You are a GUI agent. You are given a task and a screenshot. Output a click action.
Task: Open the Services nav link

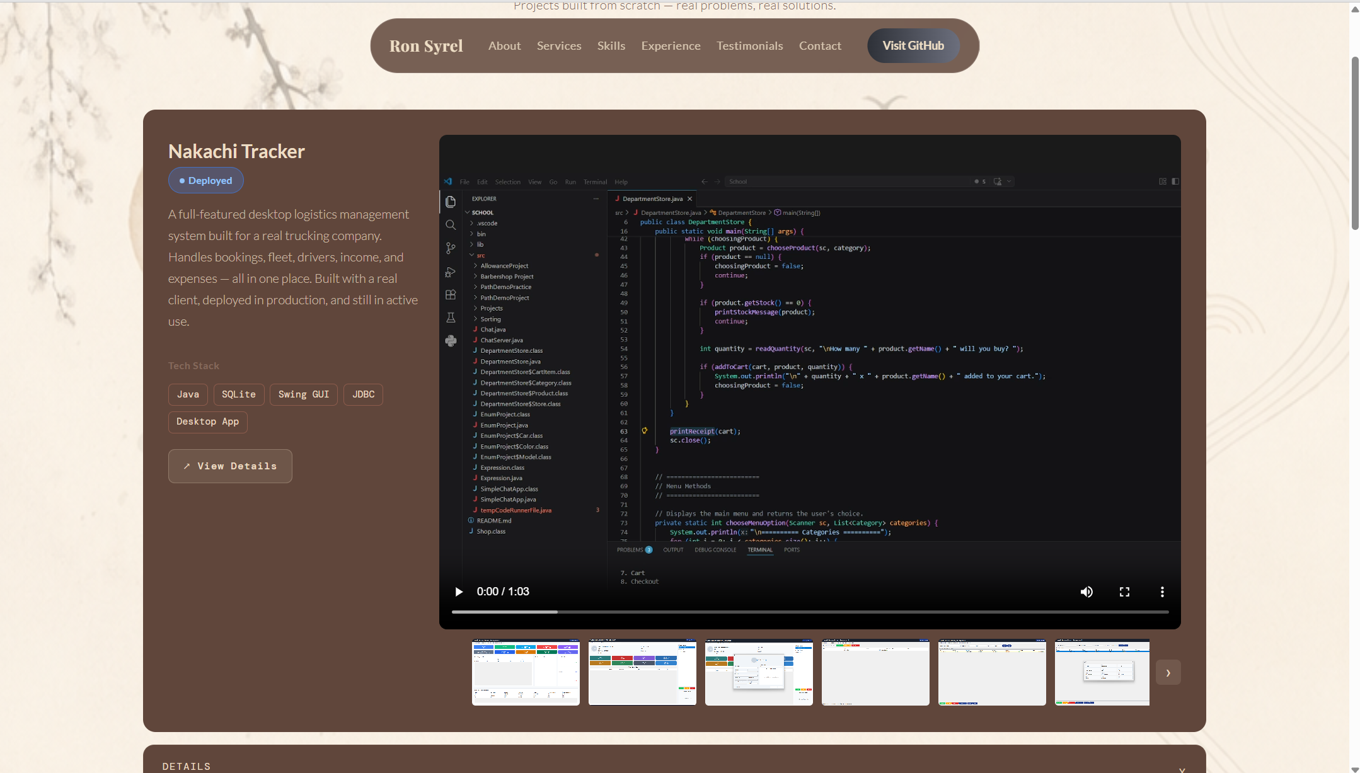pos(559,45)
